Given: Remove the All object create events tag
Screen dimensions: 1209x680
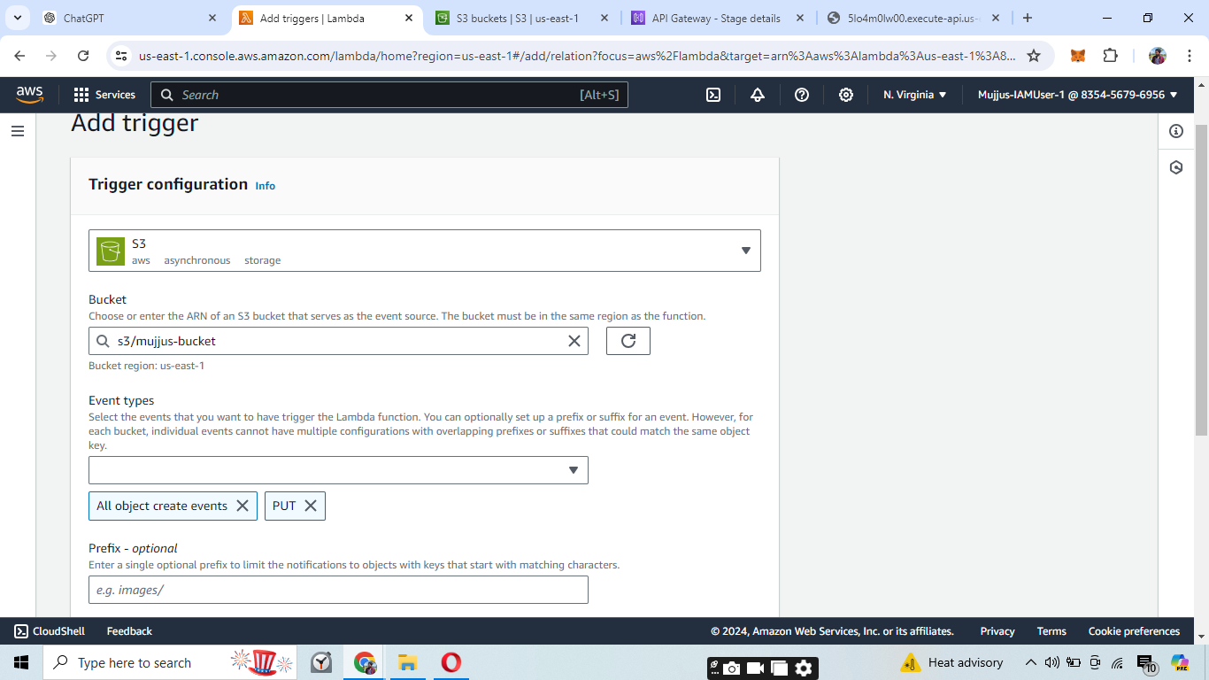Looking at the screenshot, I should coord(243,506).
